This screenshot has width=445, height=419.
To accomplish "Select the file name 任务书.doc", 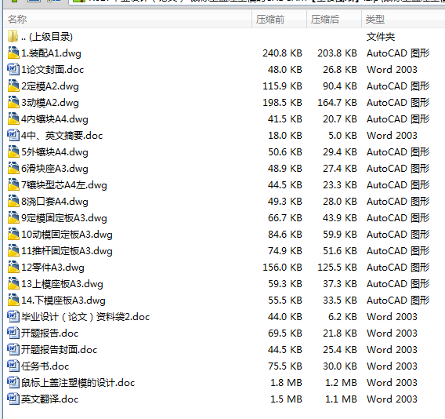I will coord(45,366).
